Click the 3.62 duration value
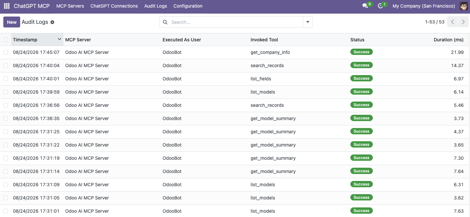The image size is (470, 217). coord(459,198)
